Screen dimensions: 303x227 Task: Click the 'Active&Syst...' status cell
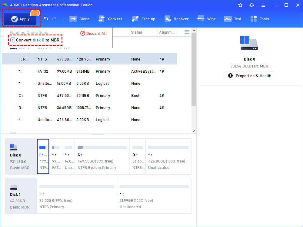coord(143,71)
